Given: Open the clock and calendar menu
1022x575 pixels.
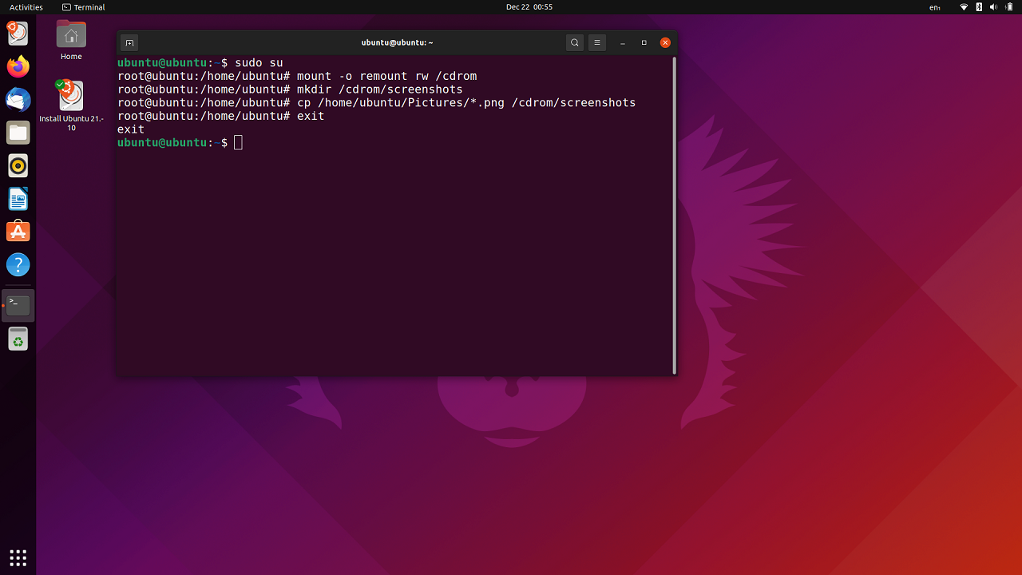Looking at the screenshot, I should point(529,7).
